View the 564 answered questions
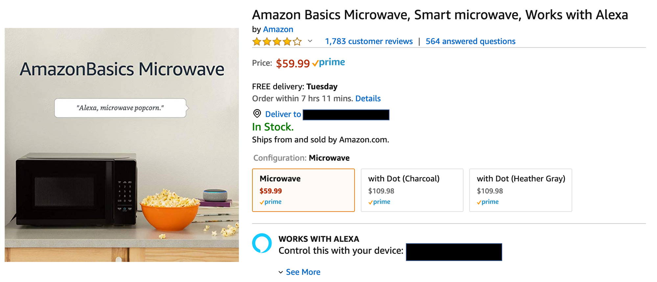 [x=470, y=41]
